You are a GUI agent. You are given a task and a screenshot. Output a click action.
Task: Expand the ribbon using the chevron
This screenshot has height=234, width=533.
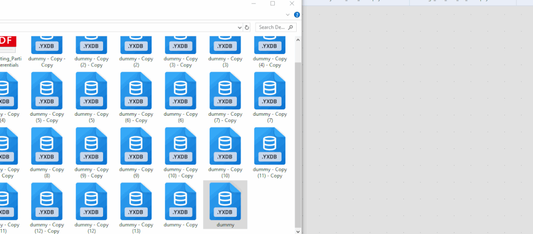pyautogui.click(x=288, y=16)
